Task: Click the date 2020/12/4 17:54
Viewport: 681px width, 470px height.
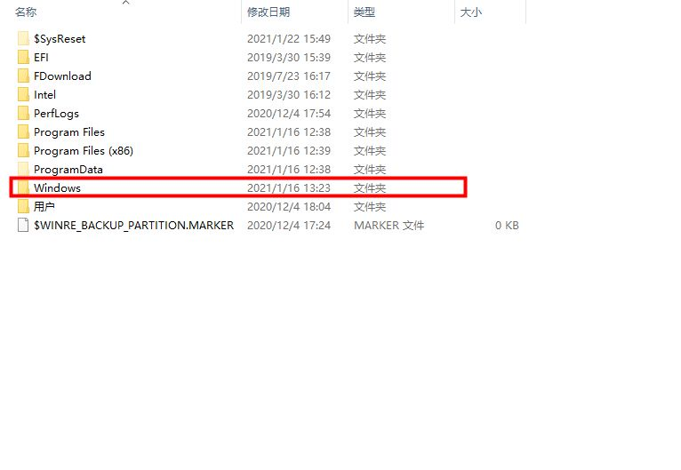Action: pos(289,113)
